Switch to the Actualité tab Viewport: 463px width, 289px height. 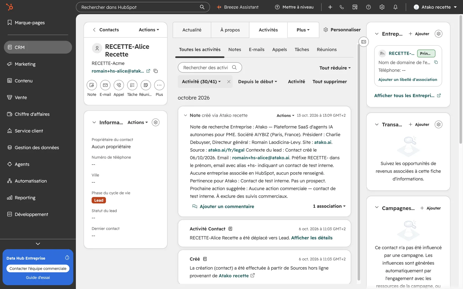pyautogui.click(x=192, y=30)
